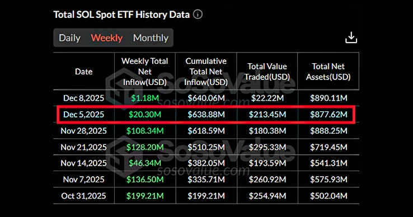Screen dimensions: 413x217
Task: Click the $640.06M cumulative inflow value
Action: [206, 98]
